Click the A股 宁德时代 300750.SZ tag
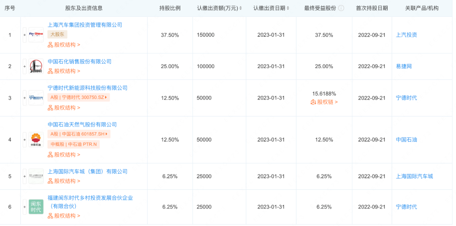The height and width of the screenshot is (226, 456). coord(79,98)
